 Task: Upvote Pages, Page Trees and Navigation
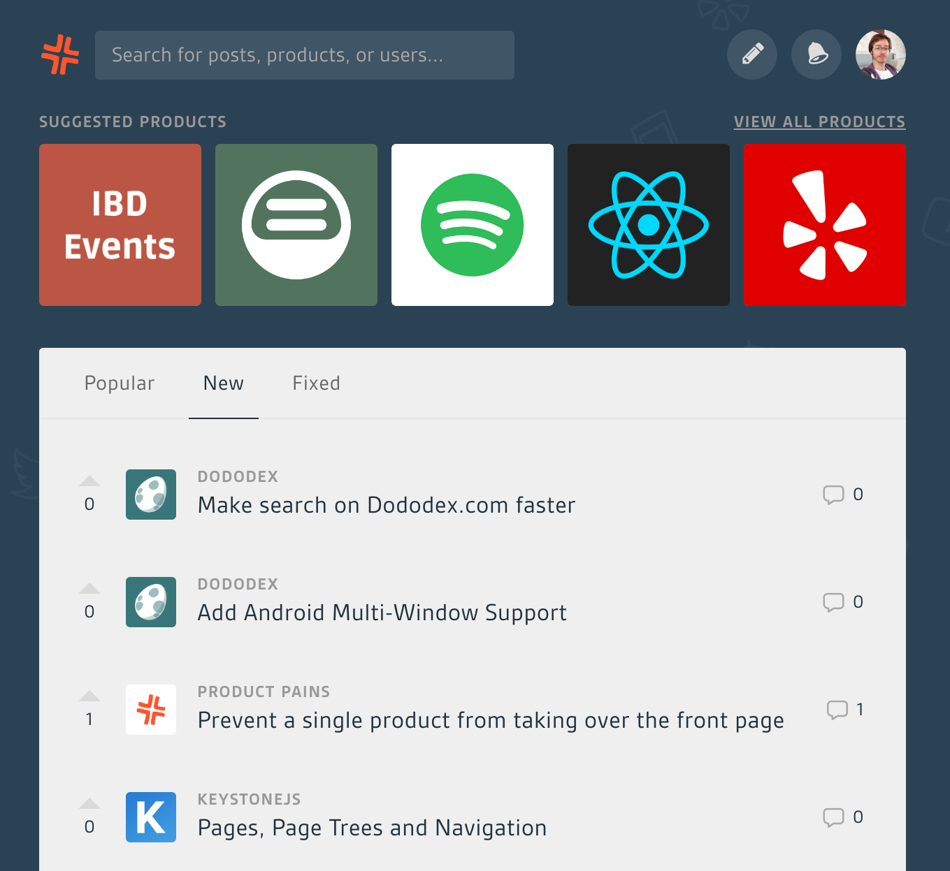[89, 803]
